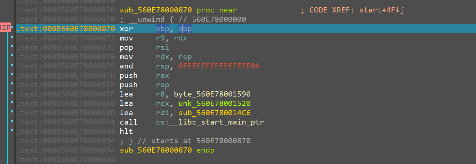Toggle breakpoint dot beside pop rsi

pos(12,46)
